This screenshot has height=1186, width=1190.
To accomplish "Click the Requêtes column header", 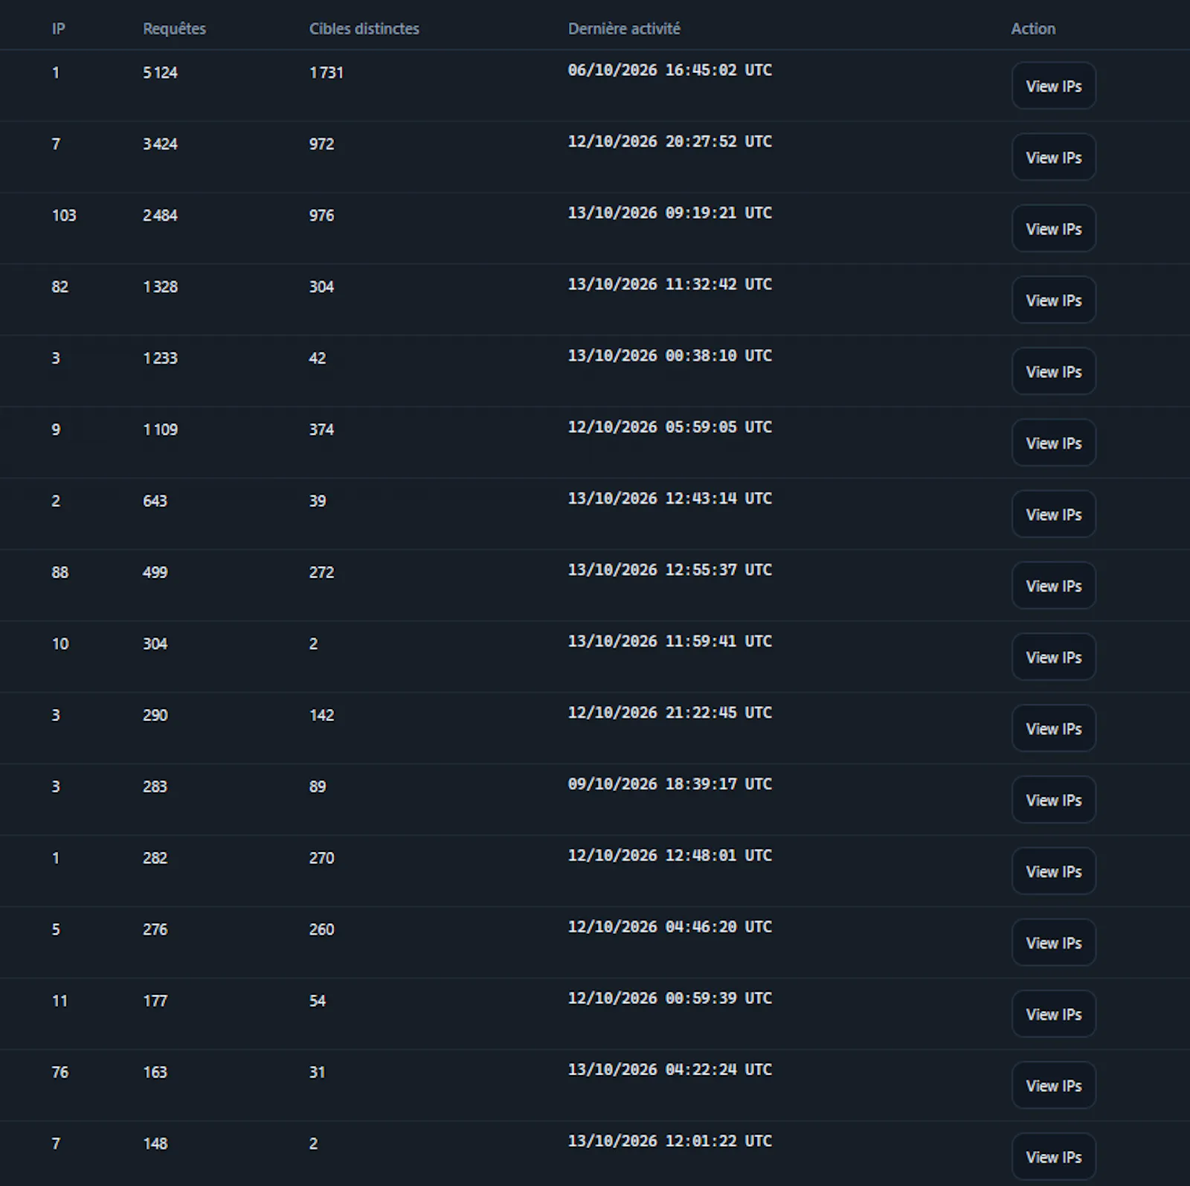I will [x=174, y=29].
